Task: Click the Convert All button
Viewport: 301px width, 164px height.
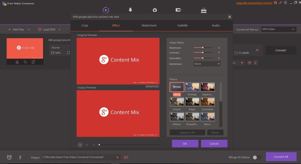Action: [x=281, y=157]
